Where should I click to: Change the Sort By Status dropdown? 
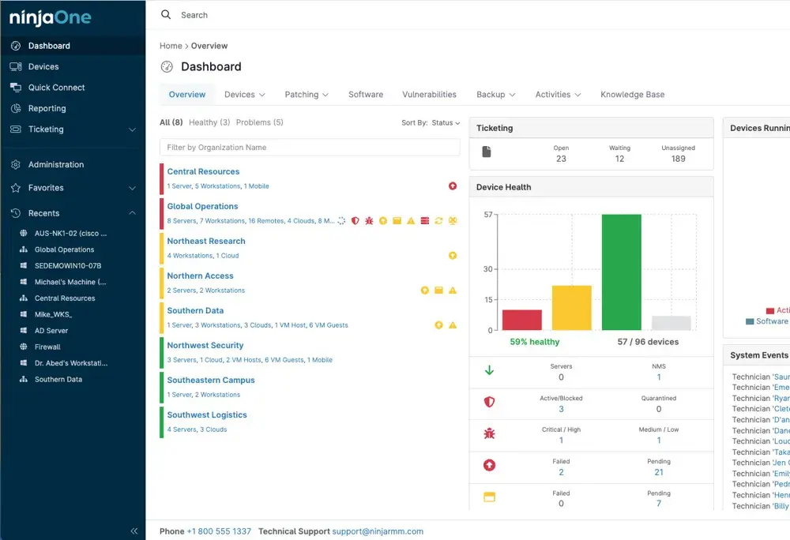pyautogui.click(x=446, y=123)
